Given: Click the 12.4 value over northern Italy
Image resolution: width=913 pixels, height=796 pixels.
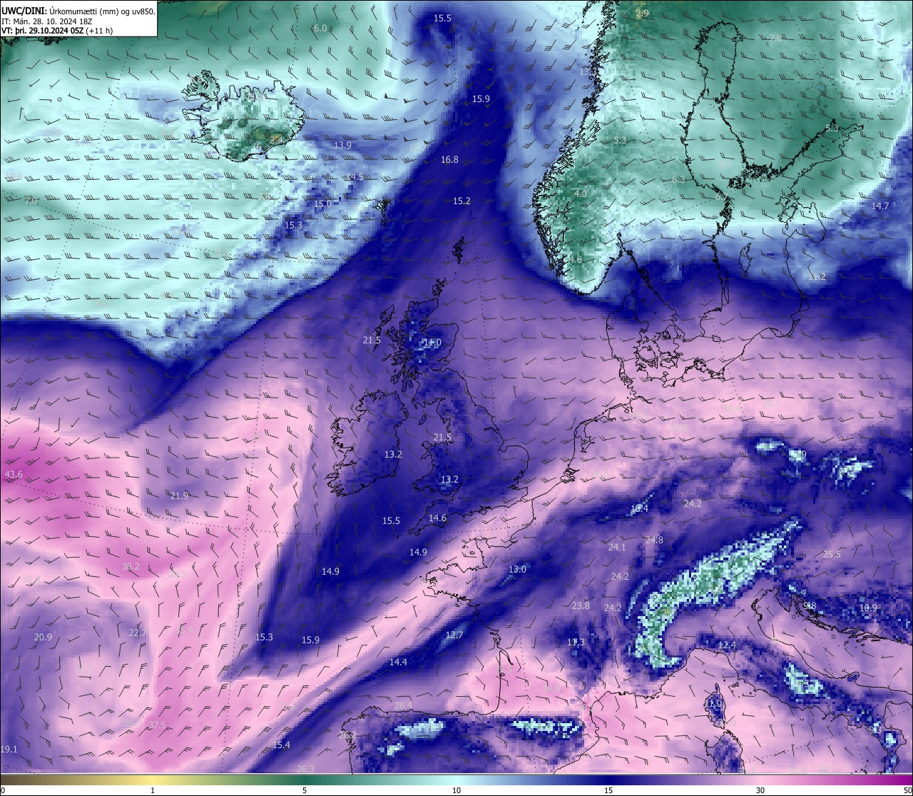Looking at the screenshot, I should point(727,645).
